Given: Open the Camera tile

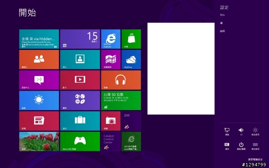Looking at the screenshot, I should click(111, 121).
